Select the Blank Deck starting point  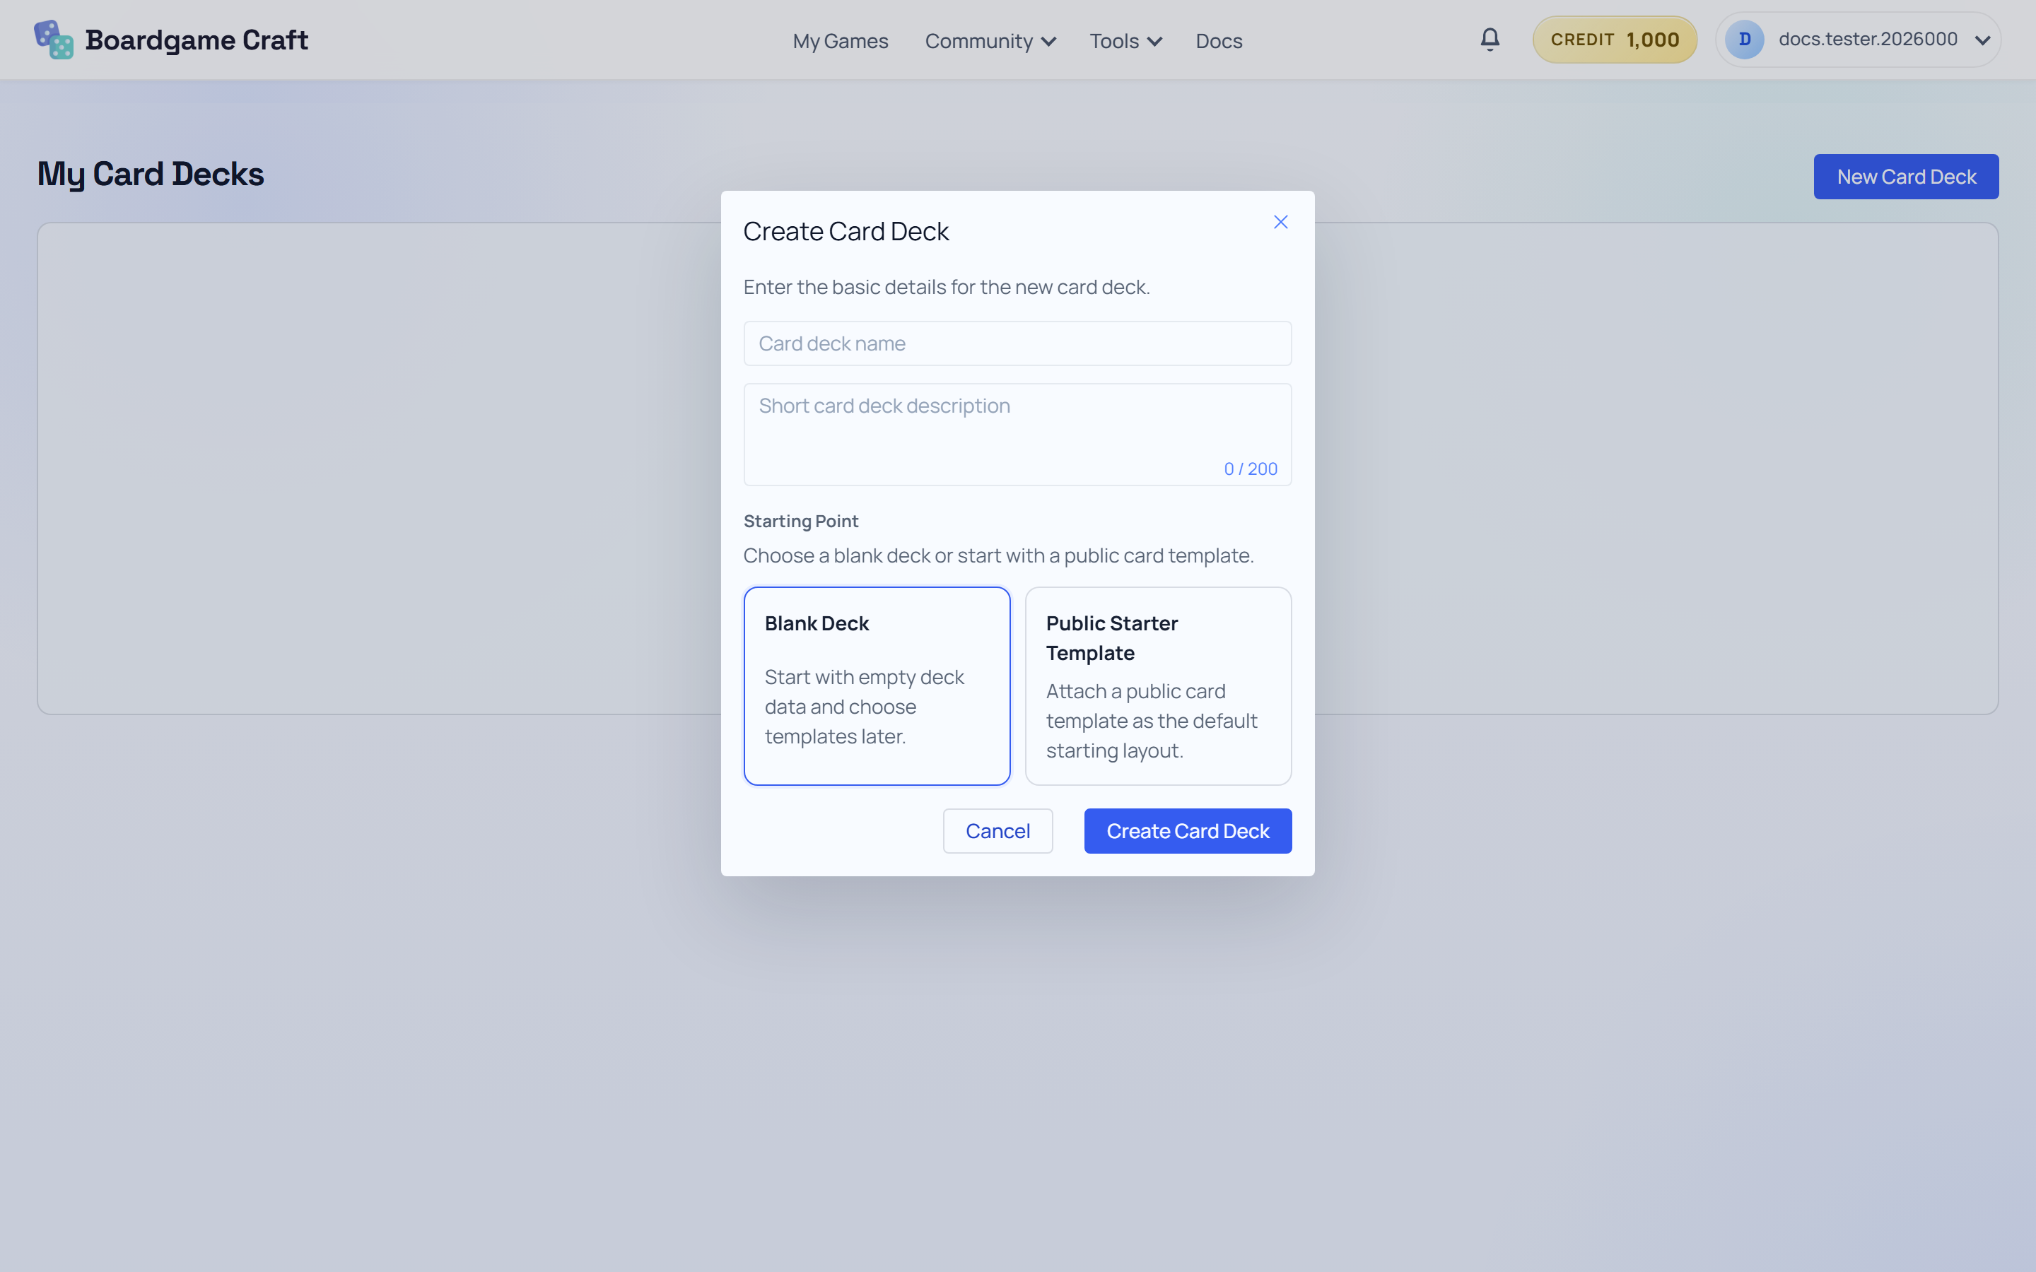(x=877, y=685)
